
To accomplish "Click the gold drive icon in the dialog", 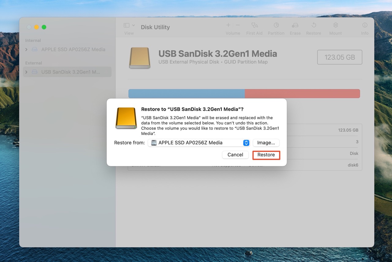I will tap(126, 118).
